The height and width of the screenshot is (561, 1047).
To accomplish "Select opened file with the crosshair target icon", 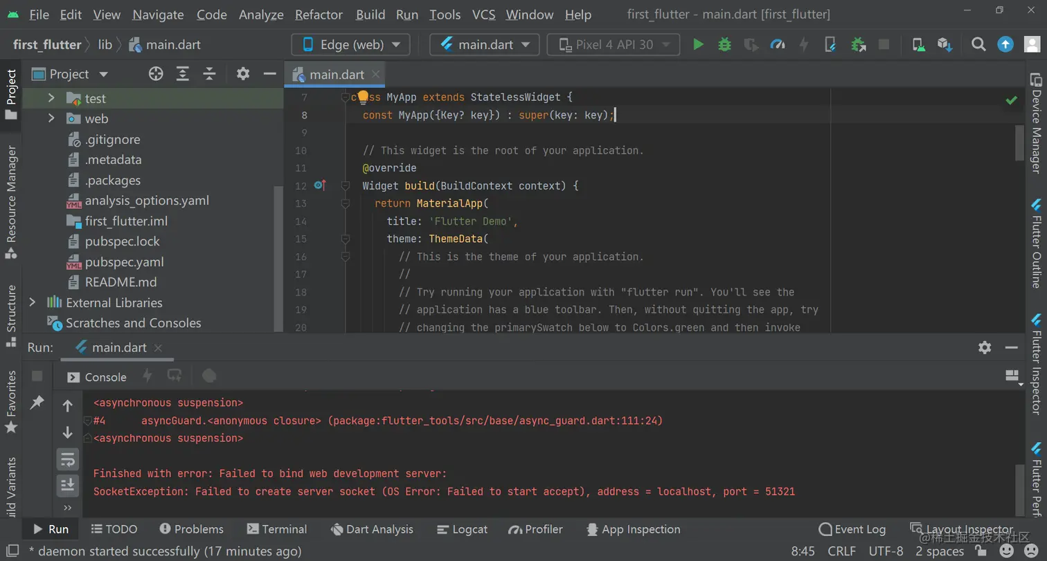I will click(x=156, y=74).
